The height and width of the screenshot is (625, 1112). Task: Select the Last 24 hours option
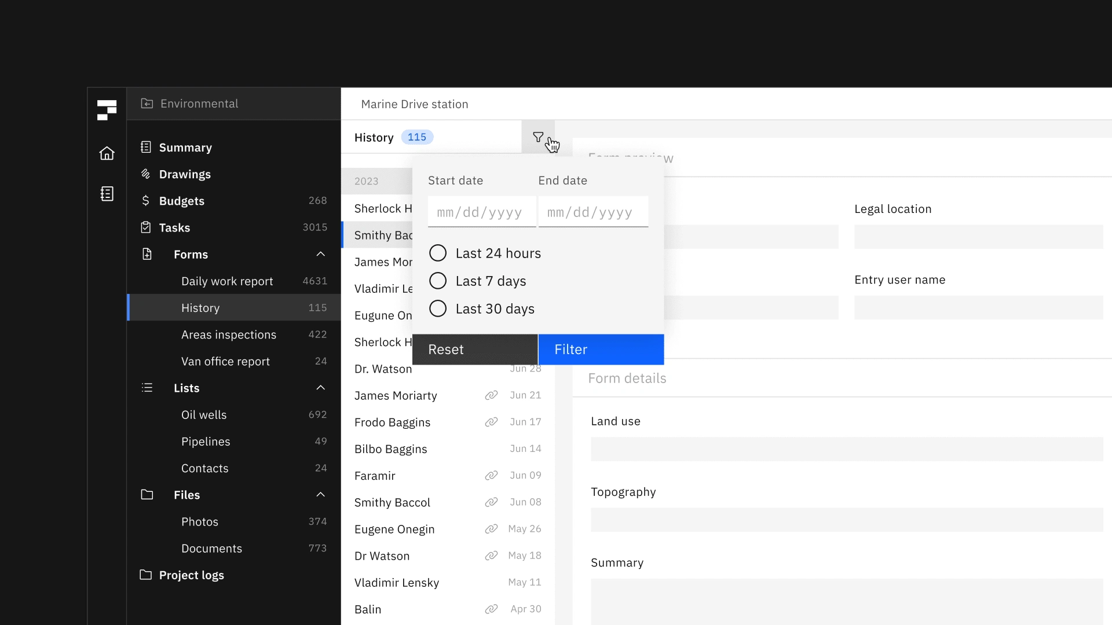(438, 253)
